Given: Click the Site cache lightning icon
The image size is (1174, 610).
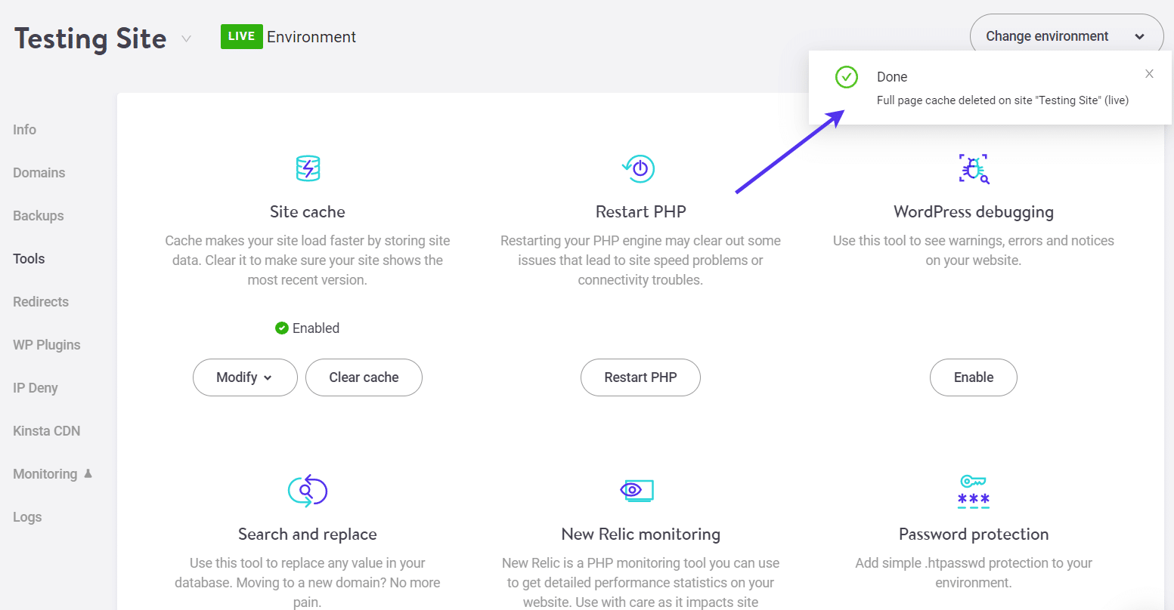Looking at the screenshot, I should pos(307,168).
